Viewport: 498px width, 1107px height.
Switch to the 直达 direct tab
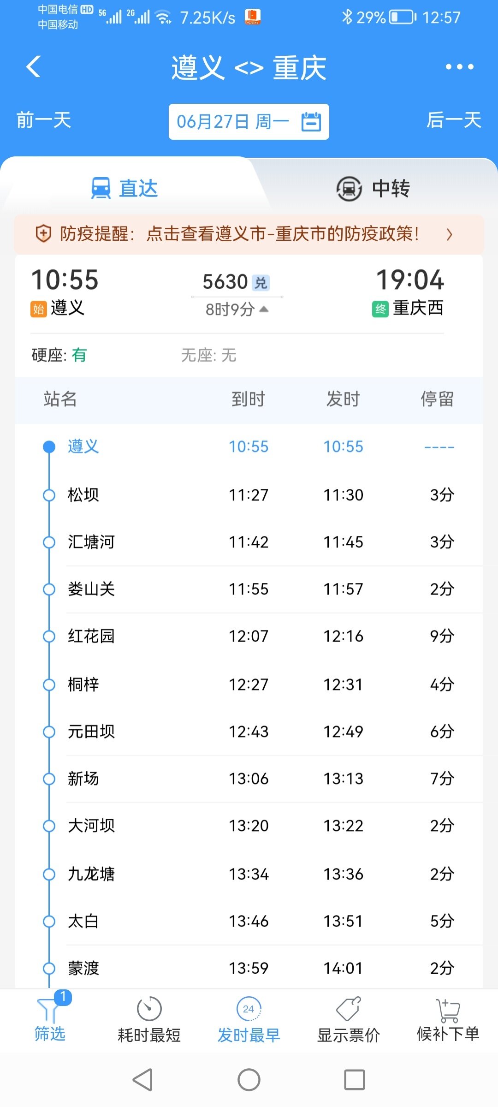[125, 188]
